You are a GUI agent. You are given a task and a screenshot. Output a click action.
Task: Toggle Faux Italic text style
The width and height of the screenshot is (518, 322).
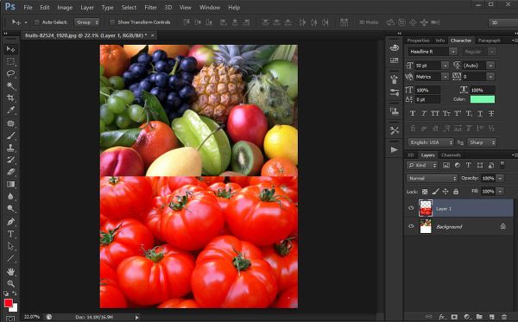424,113
